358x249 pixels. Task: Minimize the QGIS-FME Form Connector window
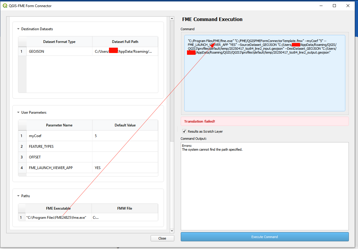321,6
